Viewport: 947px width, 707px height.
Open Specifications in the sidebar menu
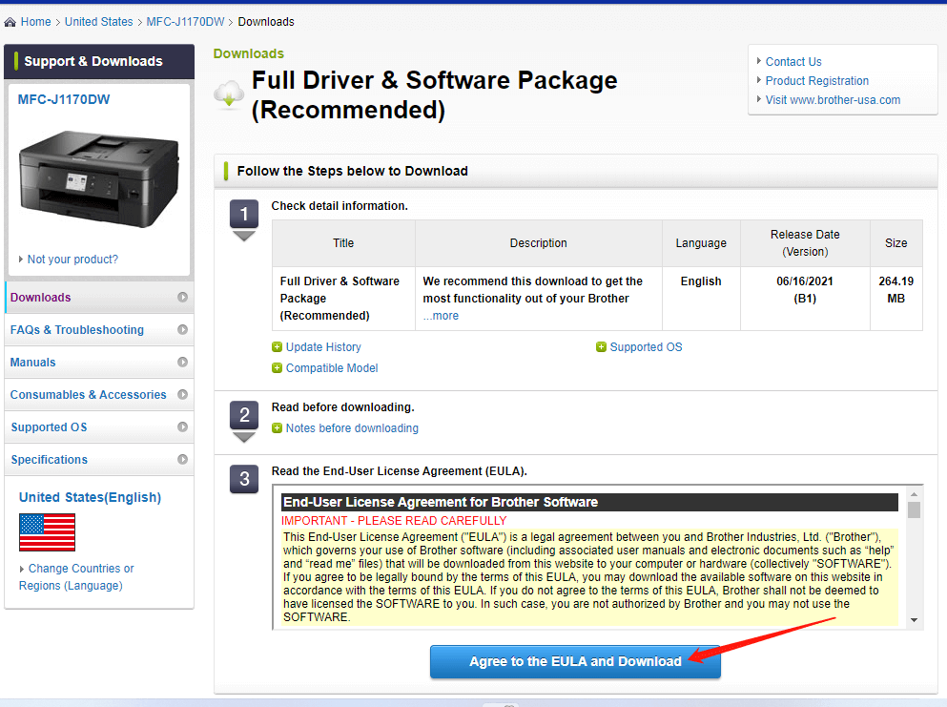coord(99,460)
